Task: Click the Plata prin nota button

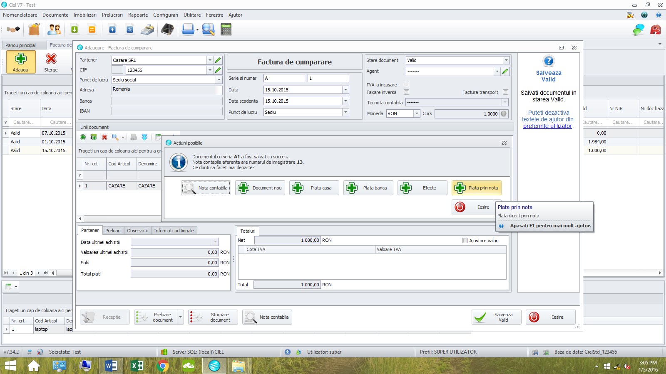Action: (x=477, y=188)
